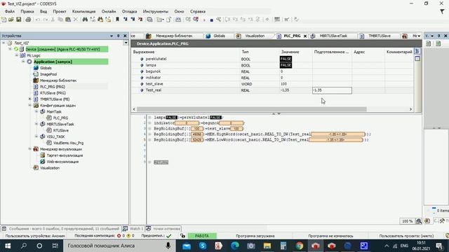449x252 pixels.
Task: Toggle bookmark with the bookmark toolbar icon
Action: 117,20
